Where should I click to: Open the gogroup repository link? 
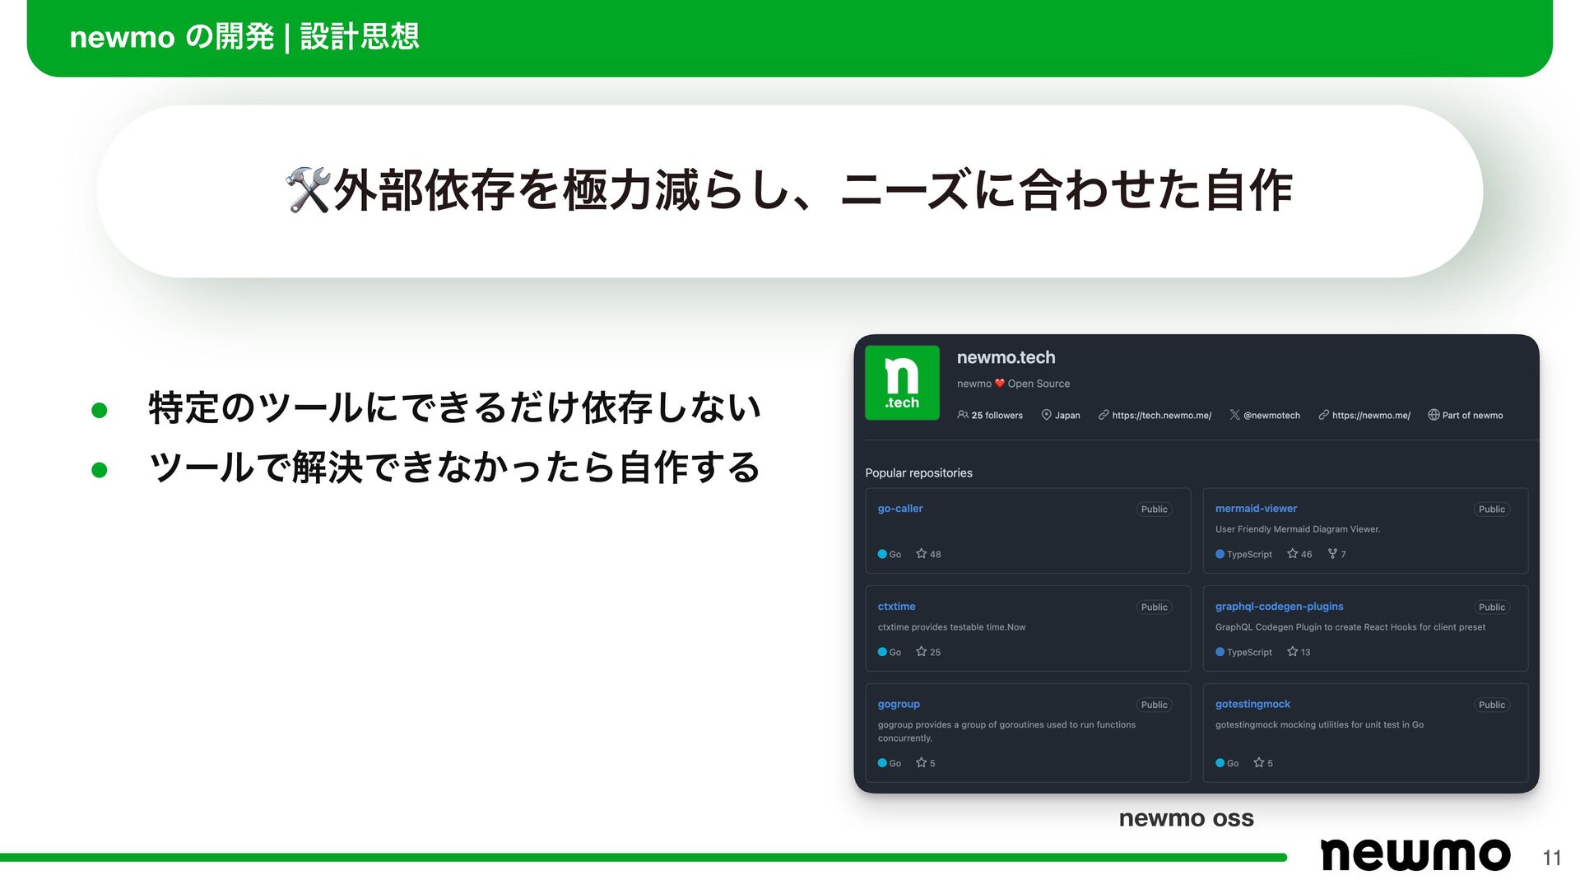pos(899,705)
